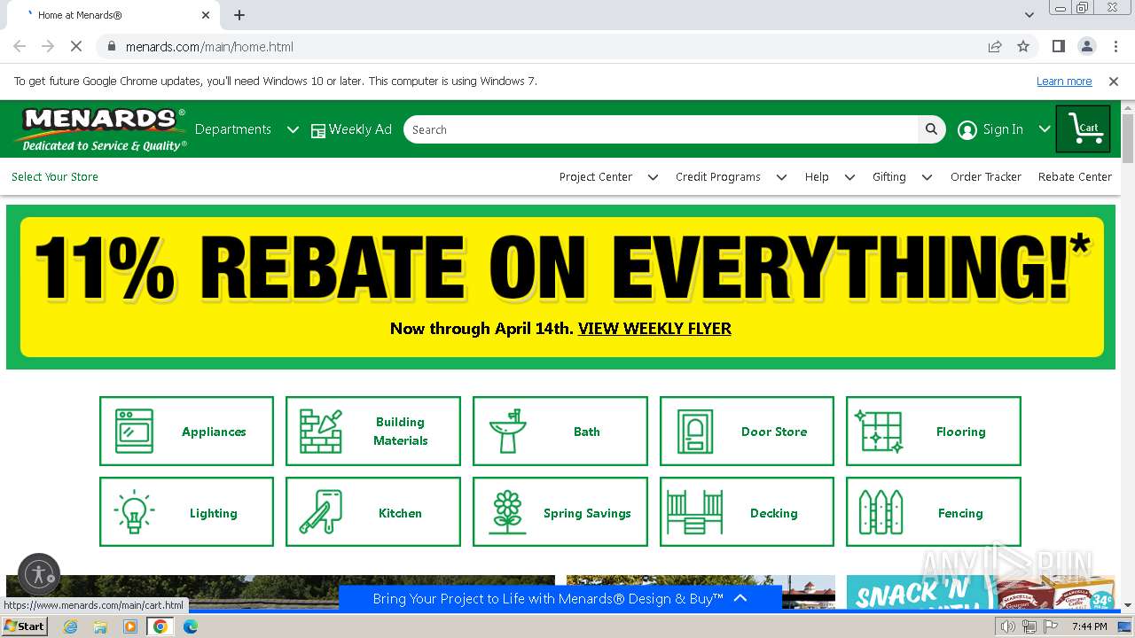Screen dimensions: 1135x638
Task: Open Microsoft Edge from the taskbar
Action: (191, 626)
